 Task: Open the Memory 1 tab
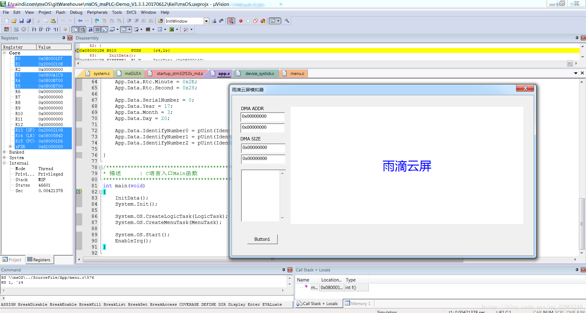358,304
